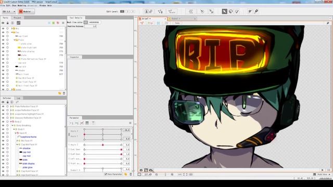Click the Angle Z parameter slider
The height and width of the screenshot is (187, 333).
pos(103,145)
